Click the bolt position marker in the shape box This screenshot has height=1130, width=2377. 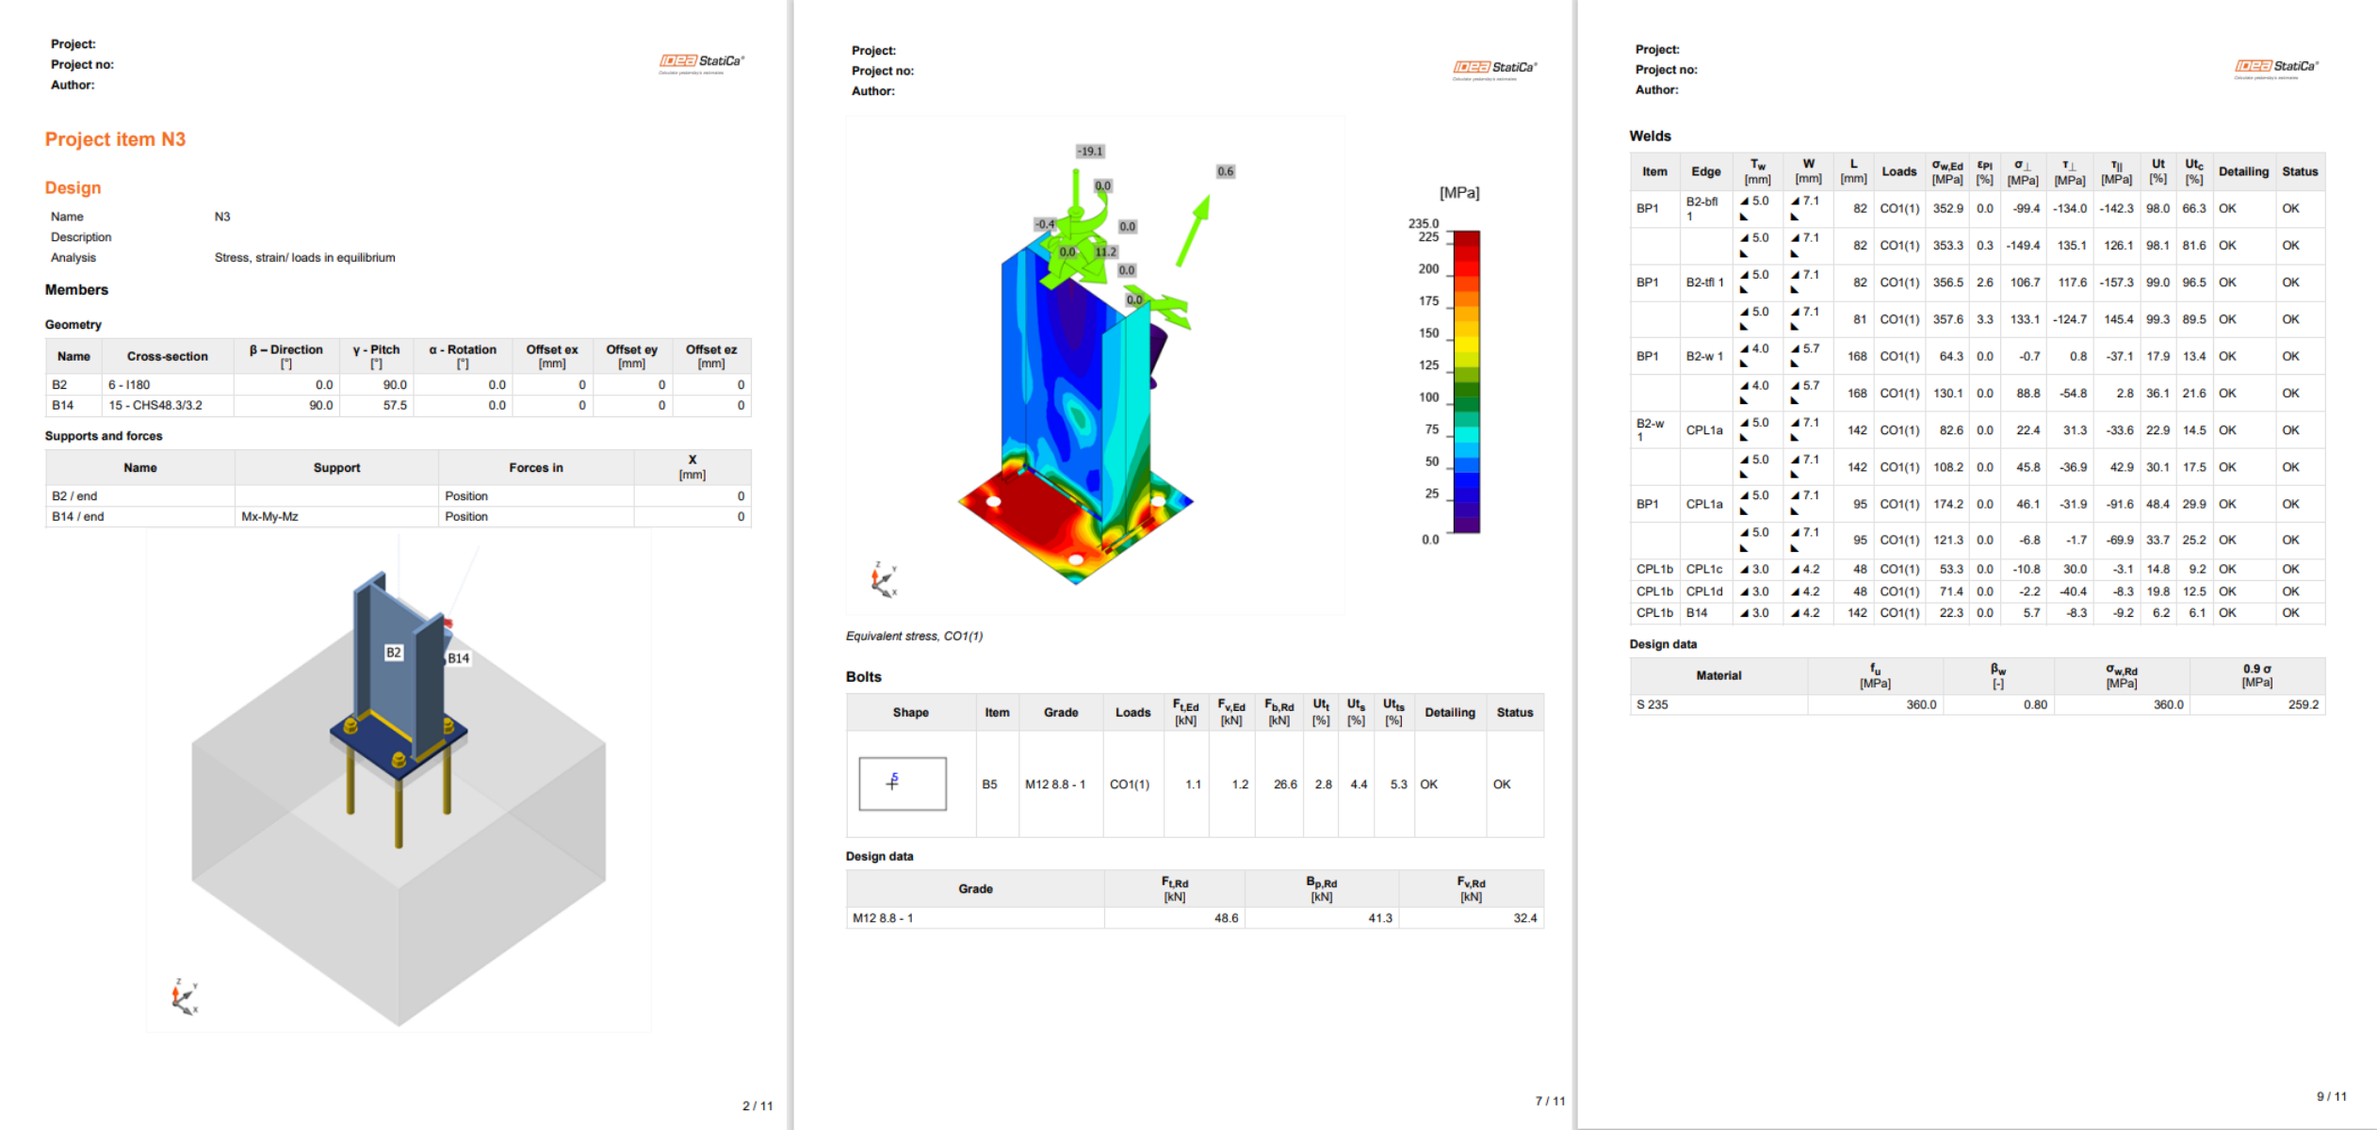pos(893,782)
